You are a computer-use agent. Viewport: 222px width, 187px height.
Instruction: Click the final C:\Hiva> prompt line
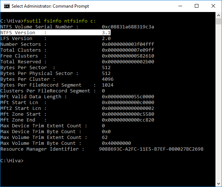click(x=12, y=161)
